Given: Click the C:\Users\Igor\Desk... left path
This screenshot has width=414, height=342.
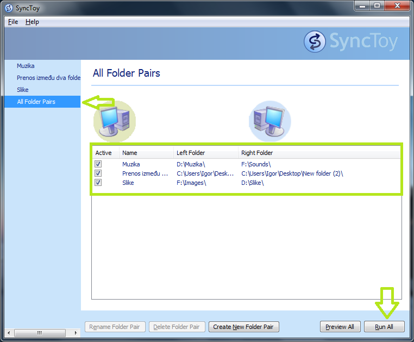Looking at the screenshot, I should tap(205, 173).
